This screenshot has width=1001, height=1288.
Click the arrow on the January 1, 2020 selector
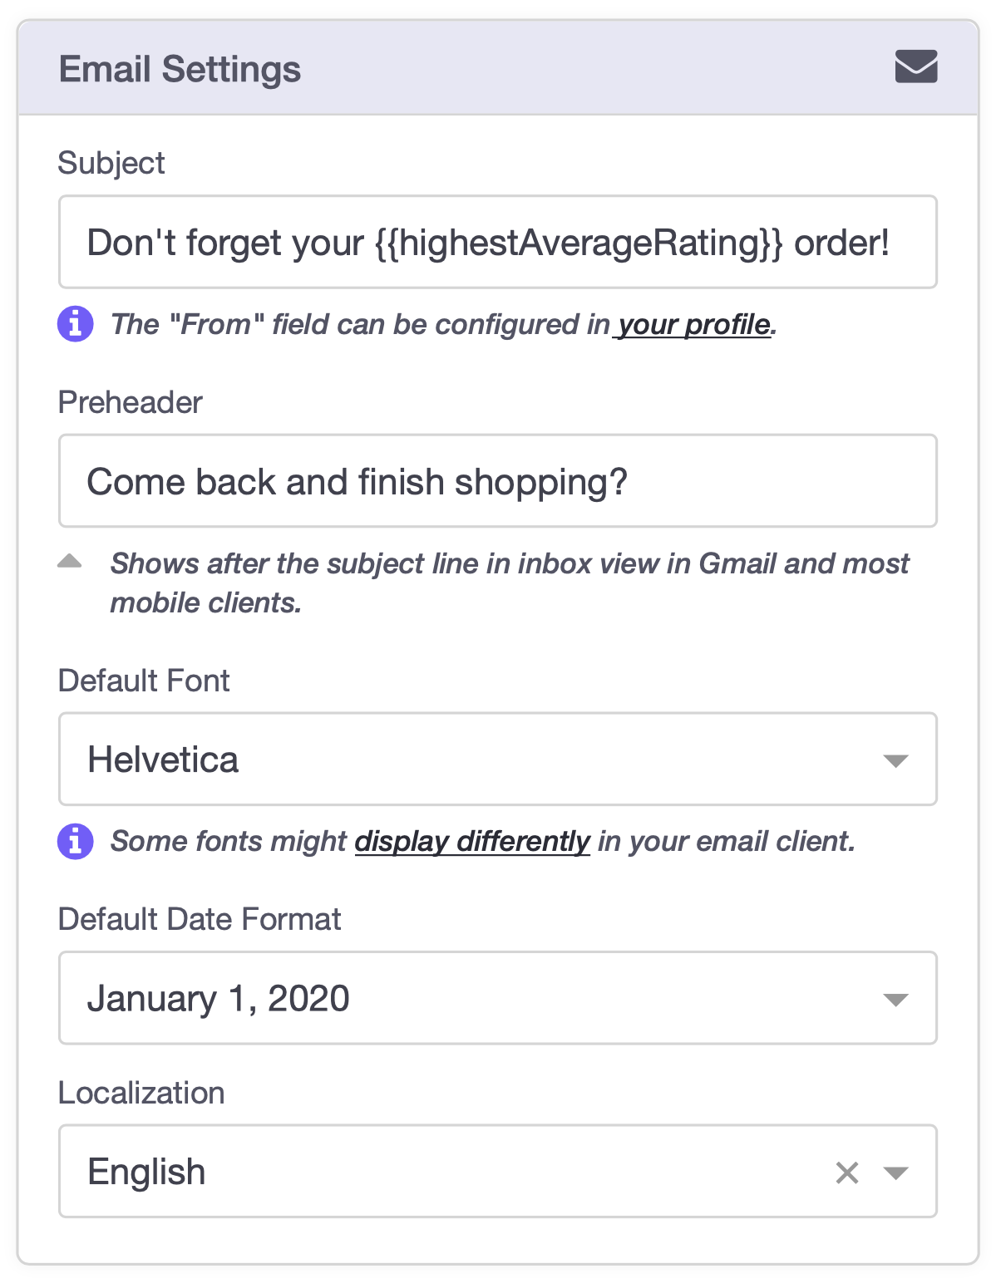tap(895, 1000)
